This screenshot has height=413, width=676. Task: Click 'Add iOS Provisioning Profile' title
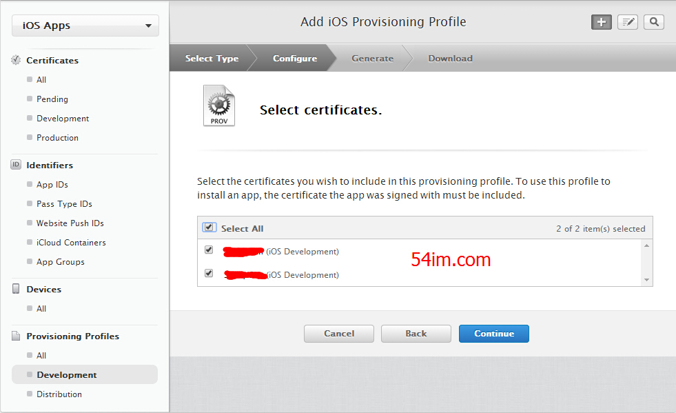383,21
